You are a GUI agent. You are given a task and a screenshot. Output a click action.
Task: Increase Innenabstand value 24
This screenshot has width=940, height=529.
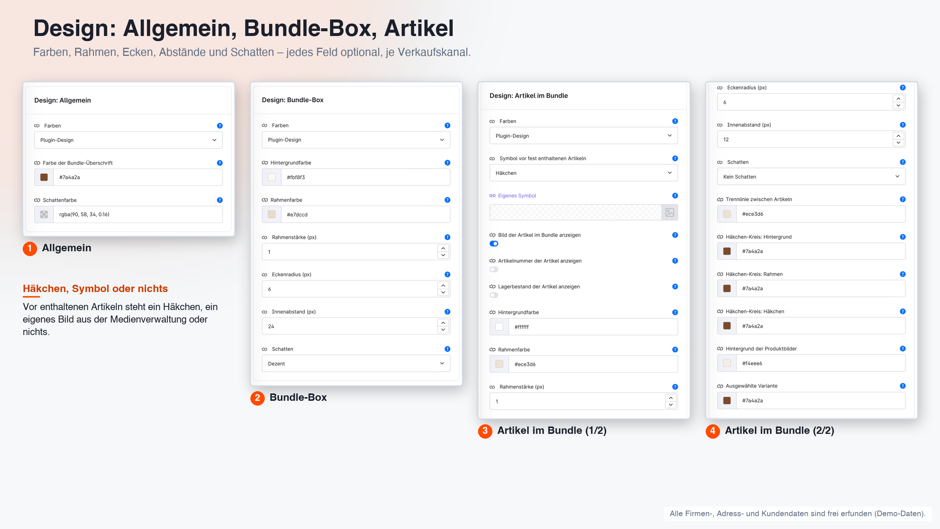pyautogui.click(x=443, y=323)
